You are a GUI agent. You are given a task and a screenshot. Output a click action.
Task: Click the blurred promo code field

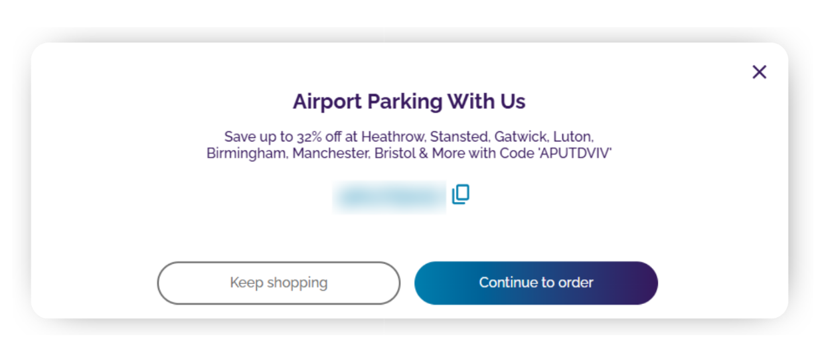point(390,197)
